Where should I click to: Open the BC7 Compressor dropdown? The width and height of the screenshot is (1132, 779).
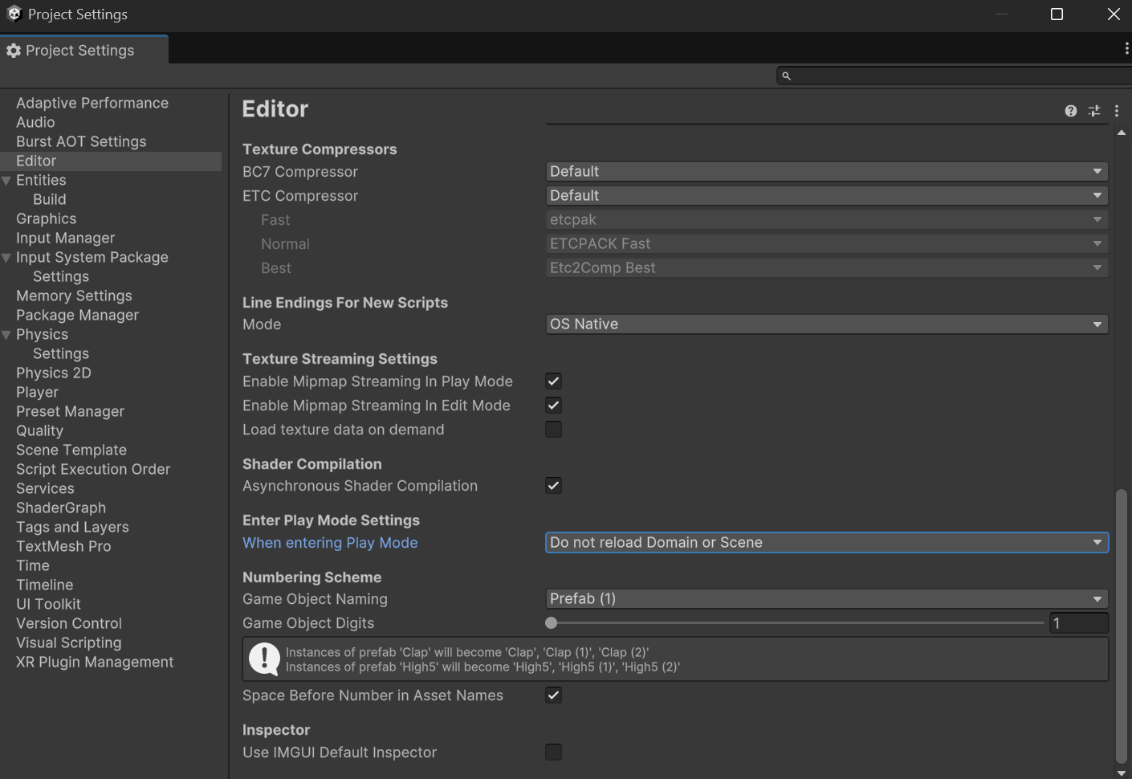coord(827,172)
